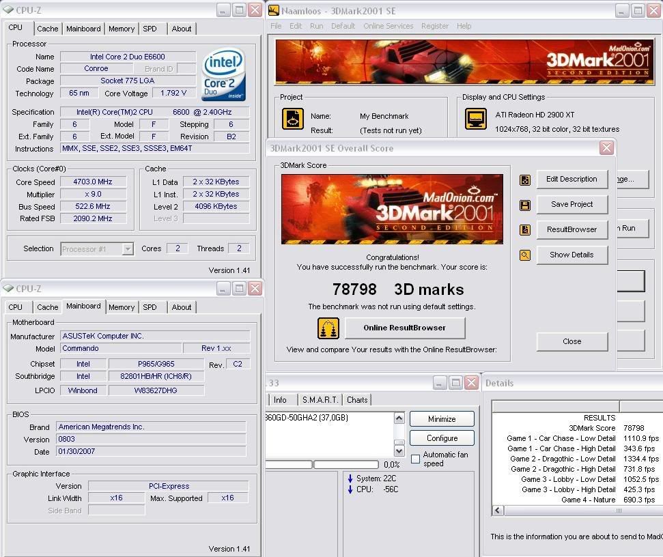Click the 3DMark2001 SE title bar app icon
663x557 pixels.
coord(274,10)
